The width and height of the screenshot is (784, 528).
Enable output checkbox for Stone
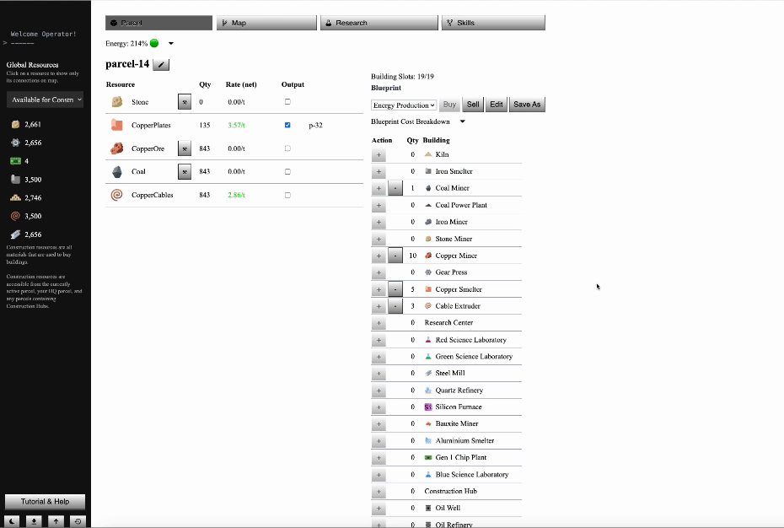[287, 102]
